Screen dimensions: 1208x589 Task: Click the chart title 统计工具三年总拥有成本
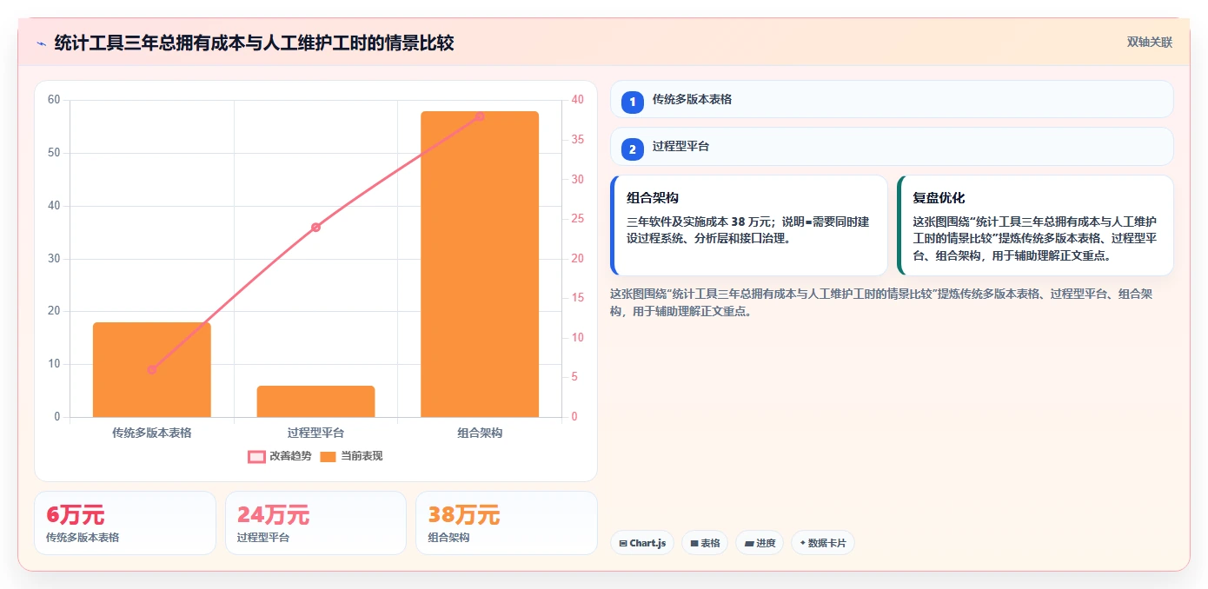coord(254,43)
